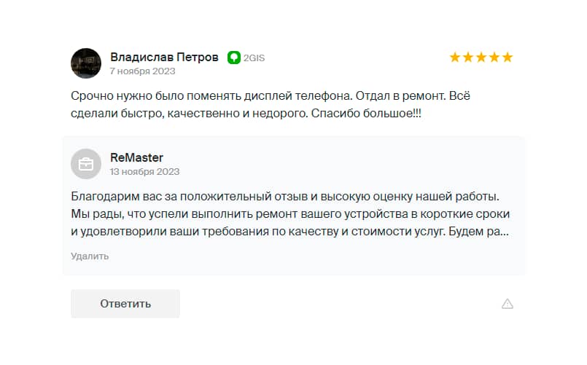Select the third rating star

click(x=481, y=57)
